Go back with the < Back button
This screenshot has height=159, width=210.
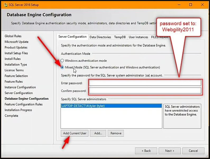tap(146, 151)
